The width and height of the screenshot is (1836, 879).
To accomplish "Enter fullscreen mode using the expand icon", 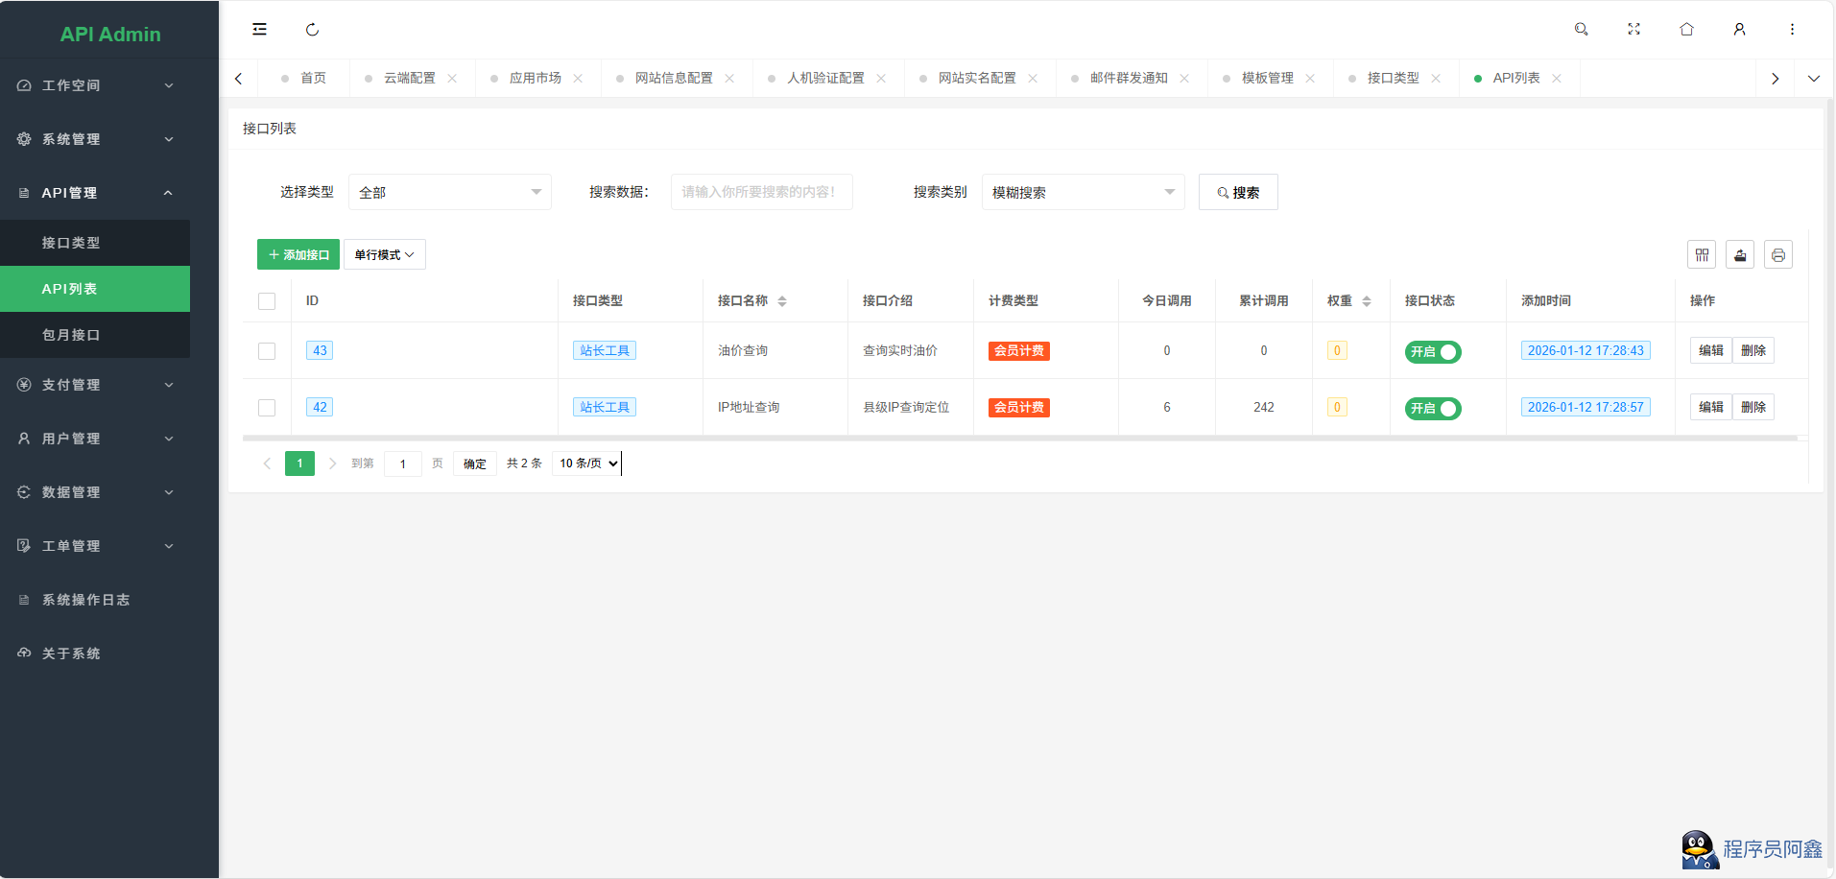I will point(1633,30).
